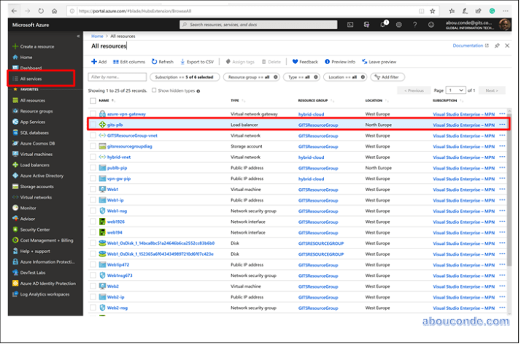Pin the All resources blade
Viewport: 521px width, 344px height.
click(x=497, y=45)
